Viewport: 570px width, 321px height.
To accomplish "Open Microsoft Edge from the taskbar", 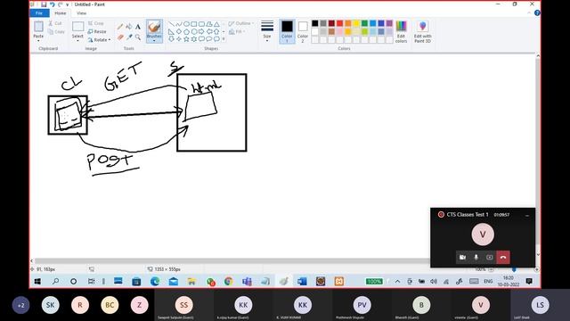I will click(155, 282).
